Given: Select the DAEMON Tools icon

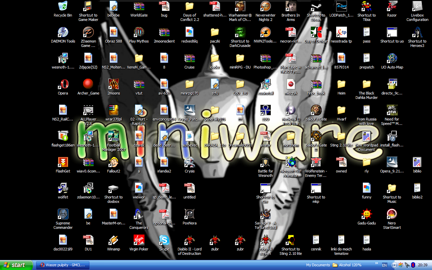Looking at the screenshot, I should click(63, 32).
